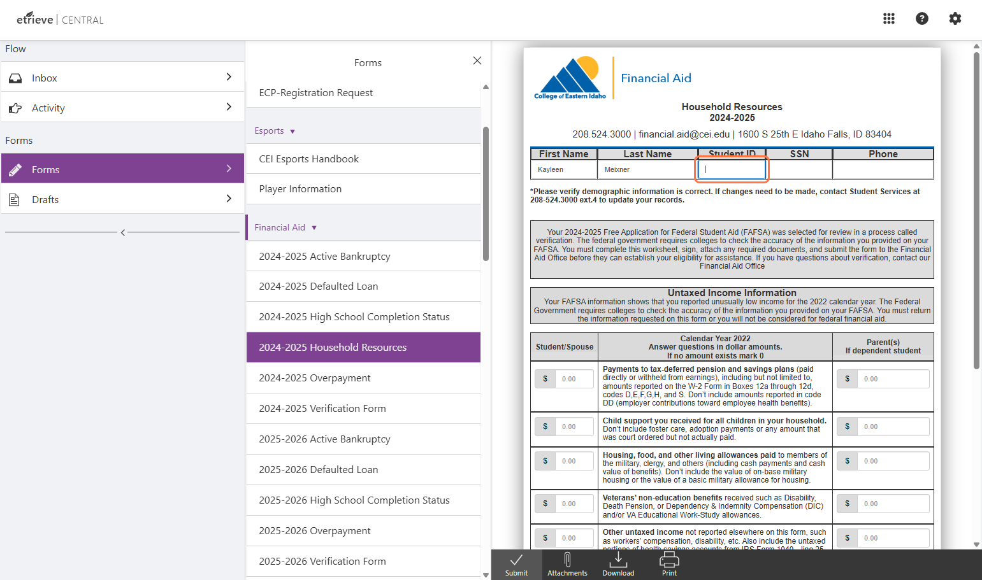The height and width of the screenshot is (580, 982).
Task: Click the SSN input field
Action: [x=799, y=169]
